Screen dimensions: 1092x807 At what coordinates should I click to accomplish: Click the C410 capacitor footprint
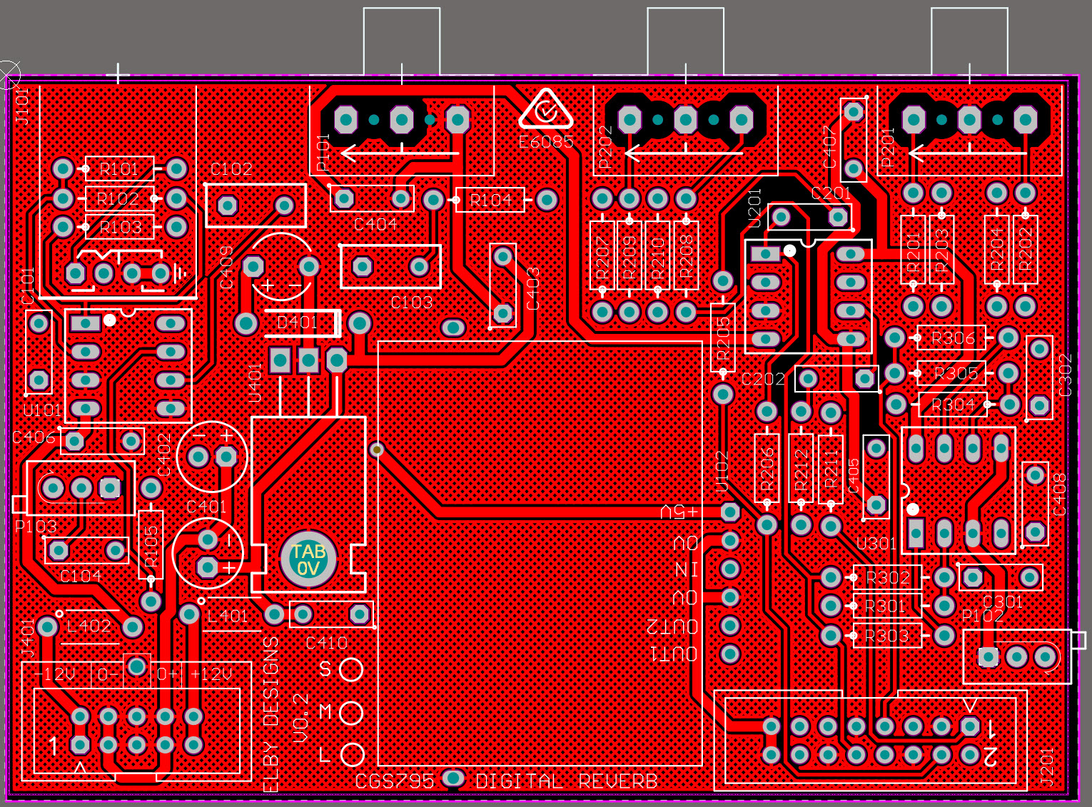330,614
